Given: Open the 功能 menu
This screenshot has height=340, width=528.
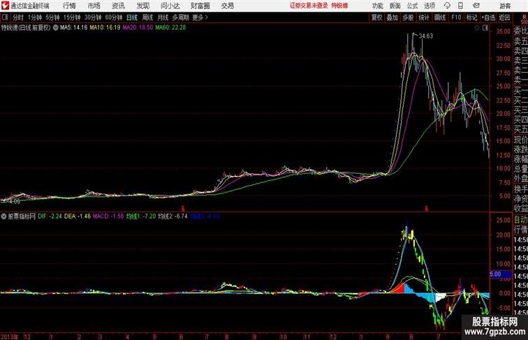Looking at the screenshot, I should [377, 6].
